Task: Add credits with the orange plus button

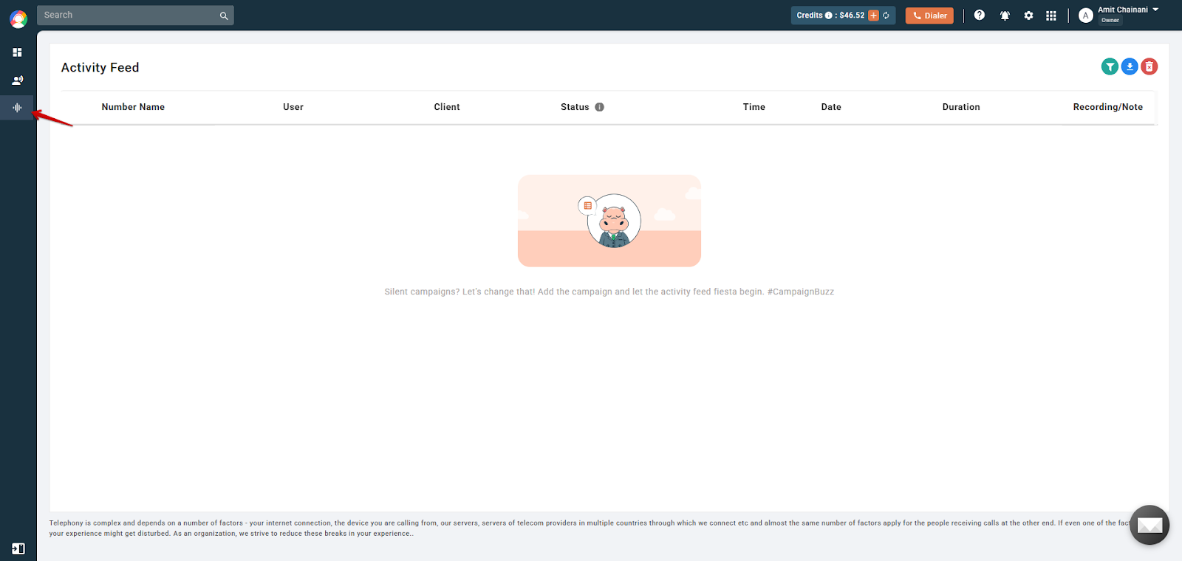Action: point(873,16)
